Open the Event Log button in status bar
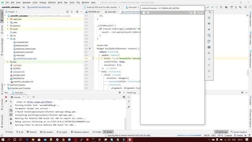 [x=221, y=132]
